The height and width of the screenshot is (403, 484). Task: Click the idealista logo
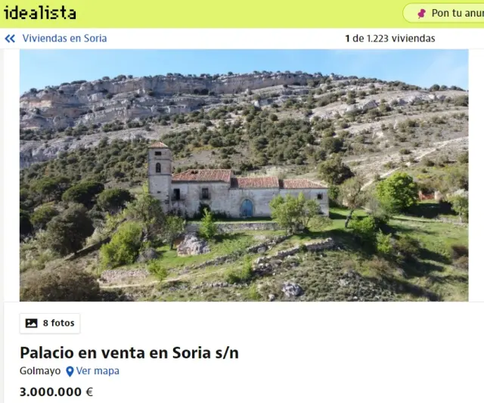[x=39, y=13]
